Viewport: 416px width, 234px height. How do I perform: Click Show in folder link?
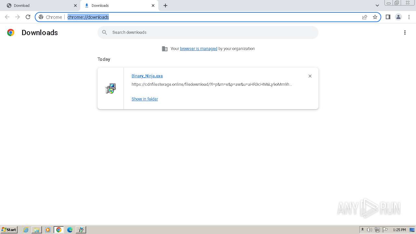pyautogui.click(x=145, y=99)
